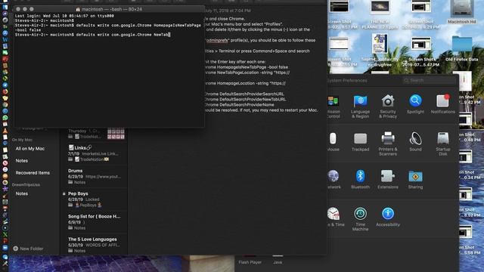Open the locked Pep Boys note
This screenshot has height=272, width=484.
tap(95, 199)
